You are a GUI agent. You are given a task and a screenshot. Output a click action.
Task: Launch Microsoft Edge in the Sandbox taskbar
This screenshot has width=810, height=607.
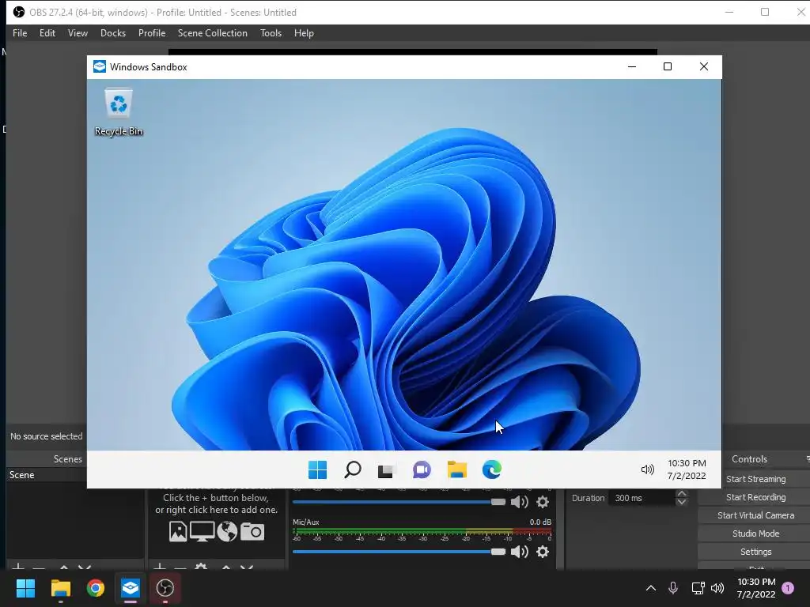click(492, 469)
